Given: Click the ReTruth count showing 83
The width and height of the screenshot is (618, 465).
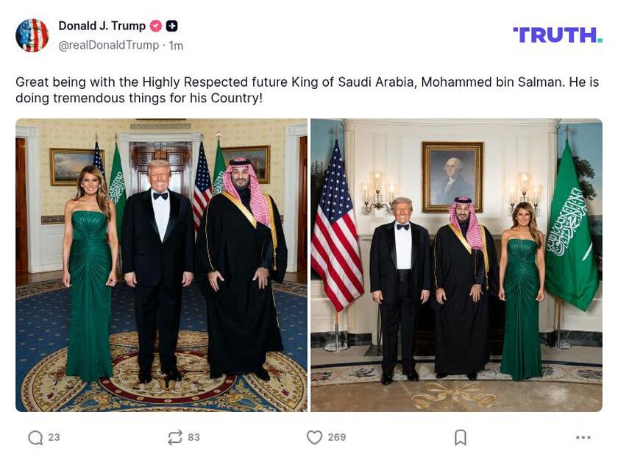Looking at the screenshot, I should pos(194,437).
